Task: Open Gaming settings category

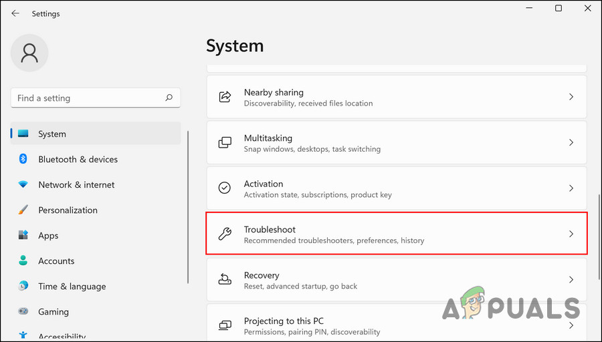Action: (x=96, y=311)
